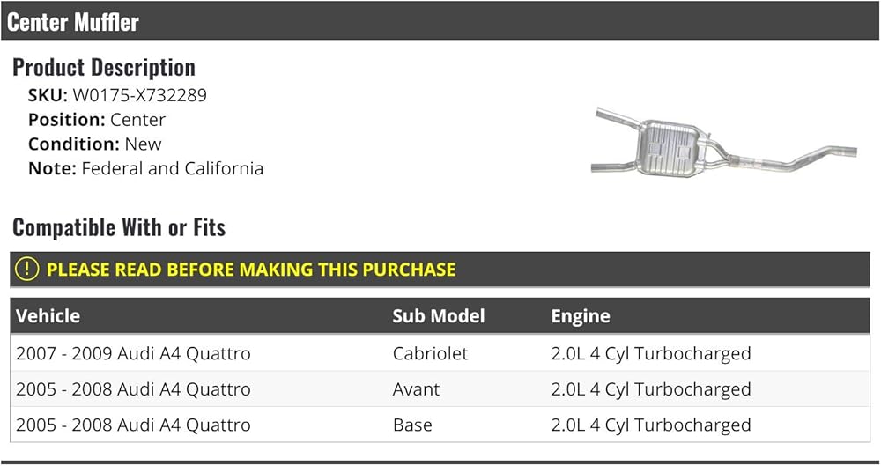This screenshot has height=466, width=881.
Task: Click the Position: Center text
Action: [97, 120]
